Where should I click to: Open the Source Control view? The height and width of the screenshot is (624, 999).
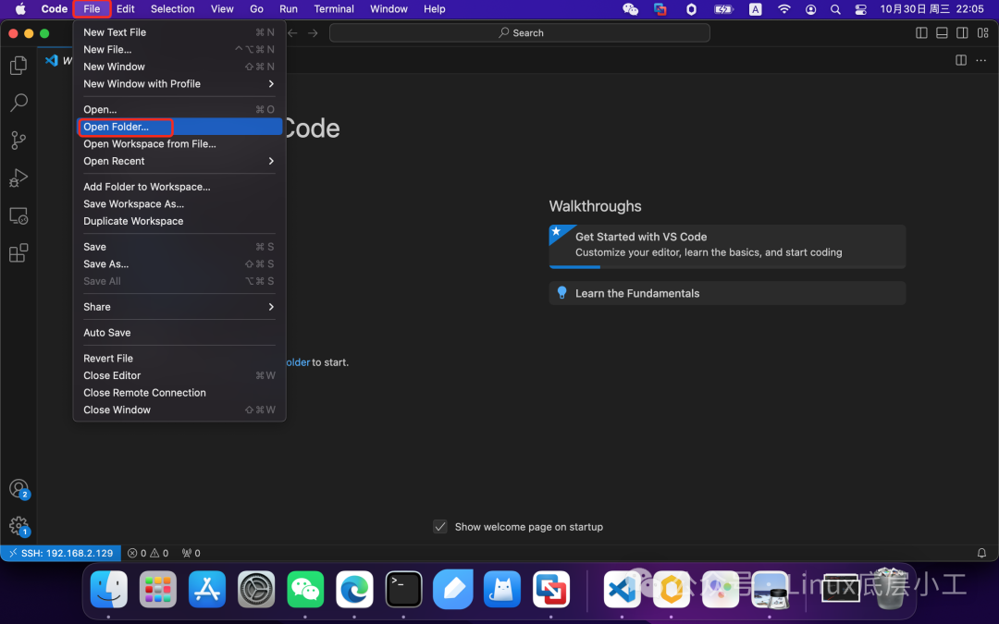[18, 141]
